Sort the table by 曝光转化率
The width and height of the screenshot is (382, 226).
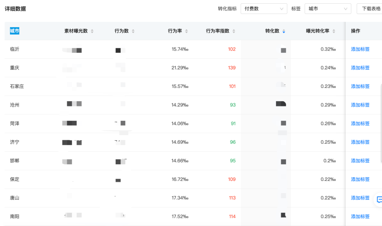333,31
